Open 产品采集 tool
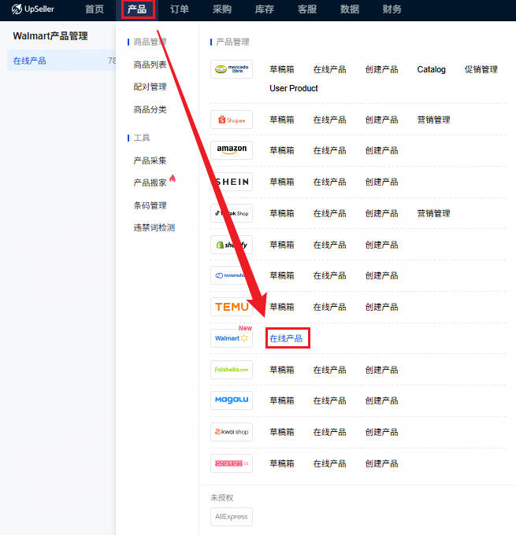This screenshot has height=535, width=516. (150, 160)
